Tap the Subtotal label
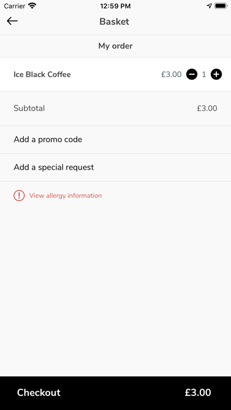This screenshot has width=231, height=410. point(29,108)
